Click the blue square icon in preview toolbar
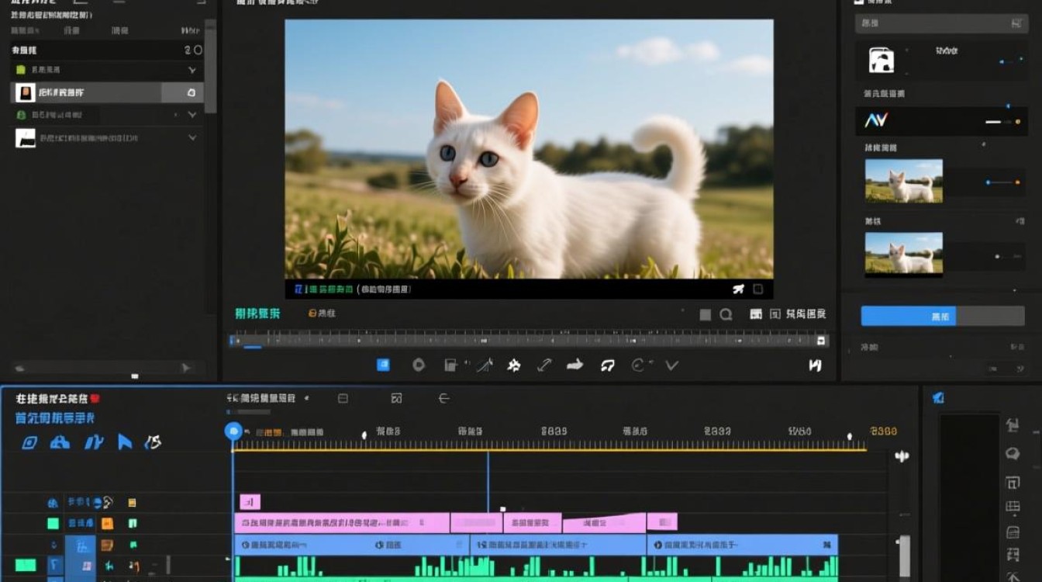Image resolution: width=1042 pixels, height=582 pixels. click(383, 365)
